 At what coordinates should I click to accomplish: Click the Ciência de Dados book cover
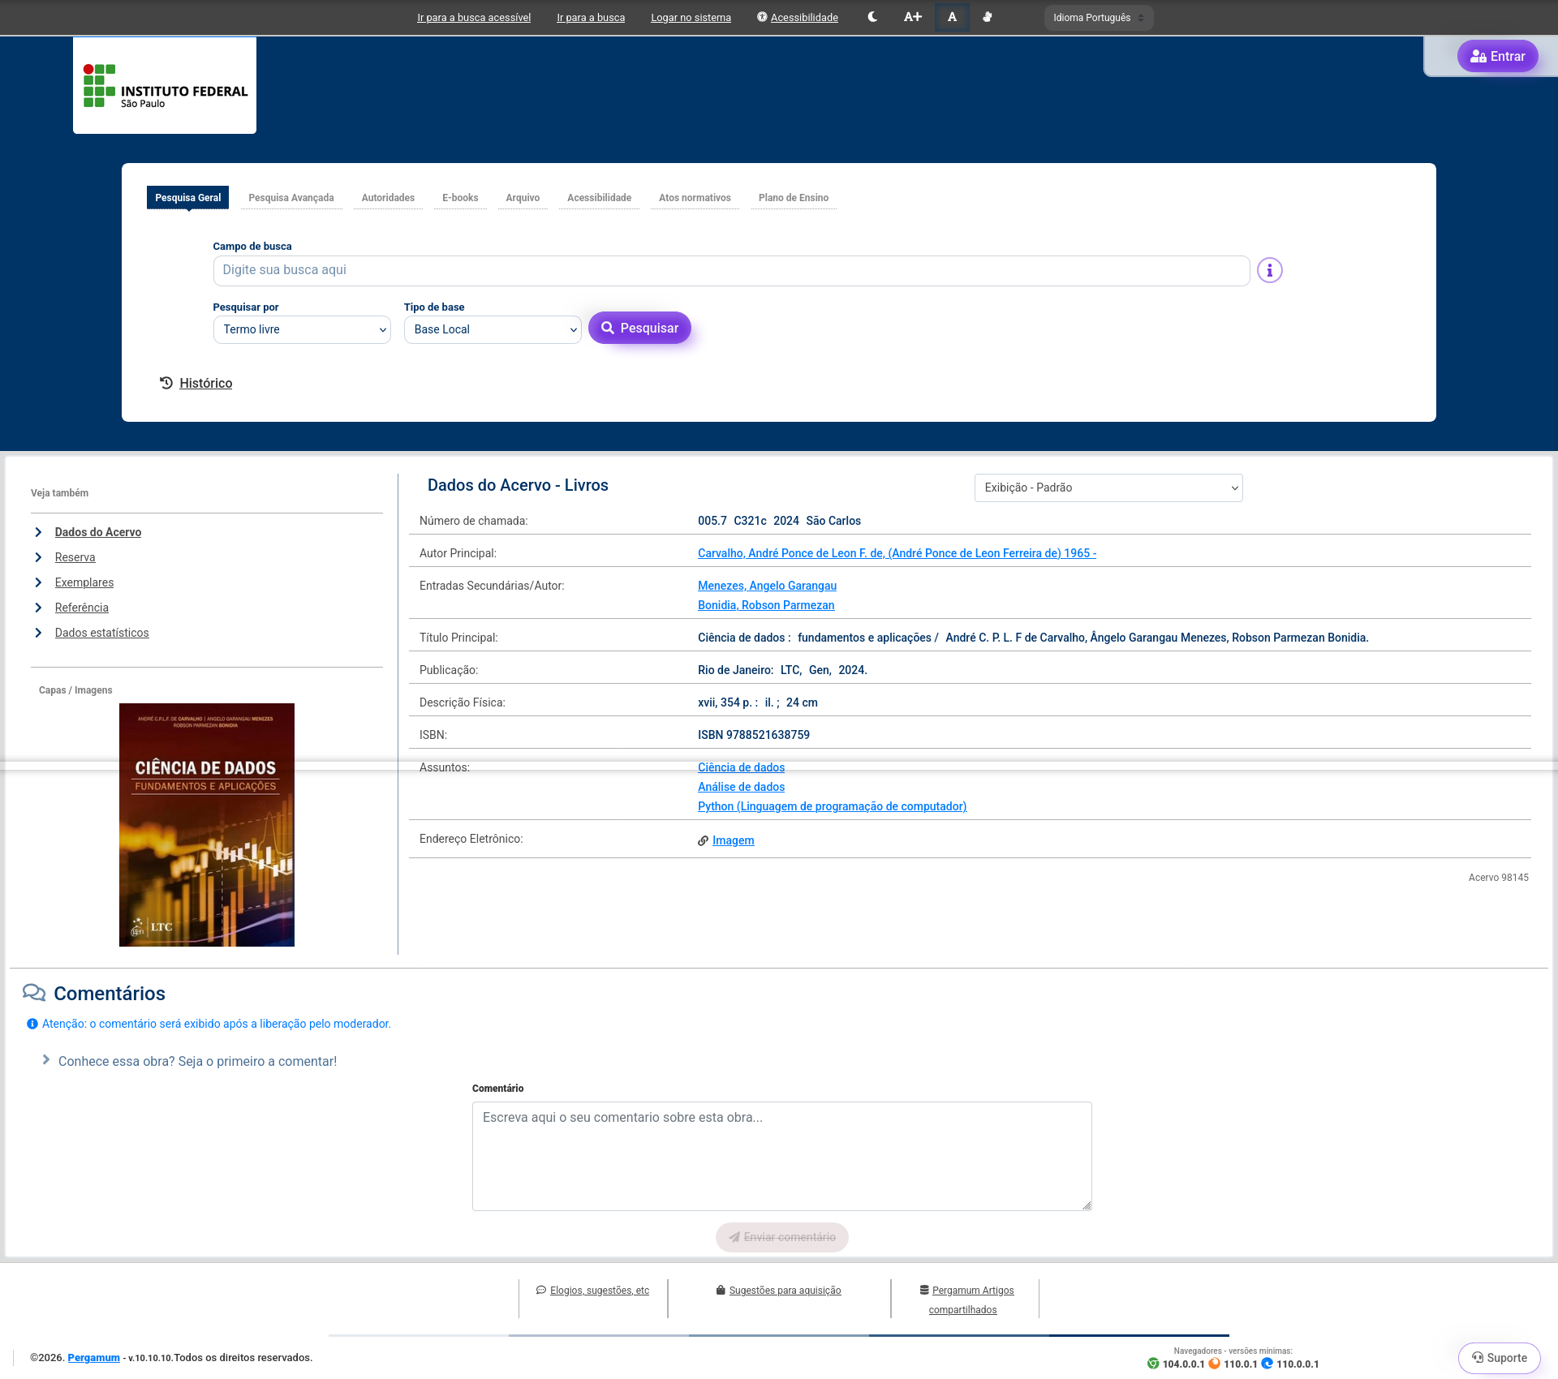click(207, 824)
